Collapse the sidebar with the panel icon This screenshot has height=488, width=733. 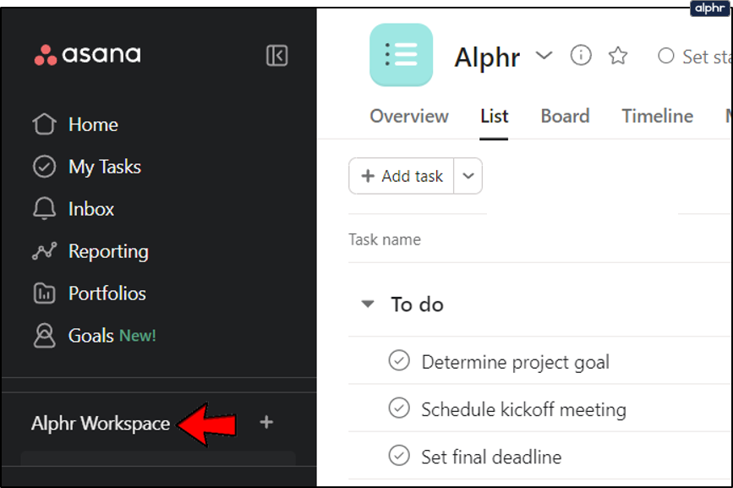[x=277, y=56]
